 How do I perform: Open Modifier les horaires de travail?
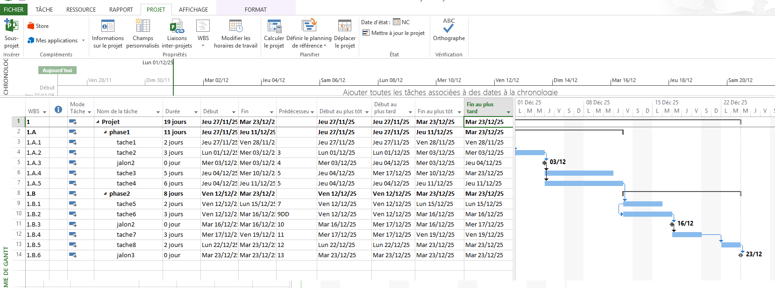coord(235,26)
